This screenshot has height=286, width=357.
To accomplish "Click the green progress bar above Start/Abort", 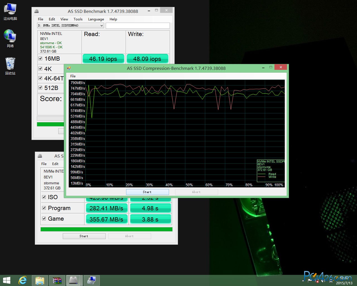I will tap(106, 229).
